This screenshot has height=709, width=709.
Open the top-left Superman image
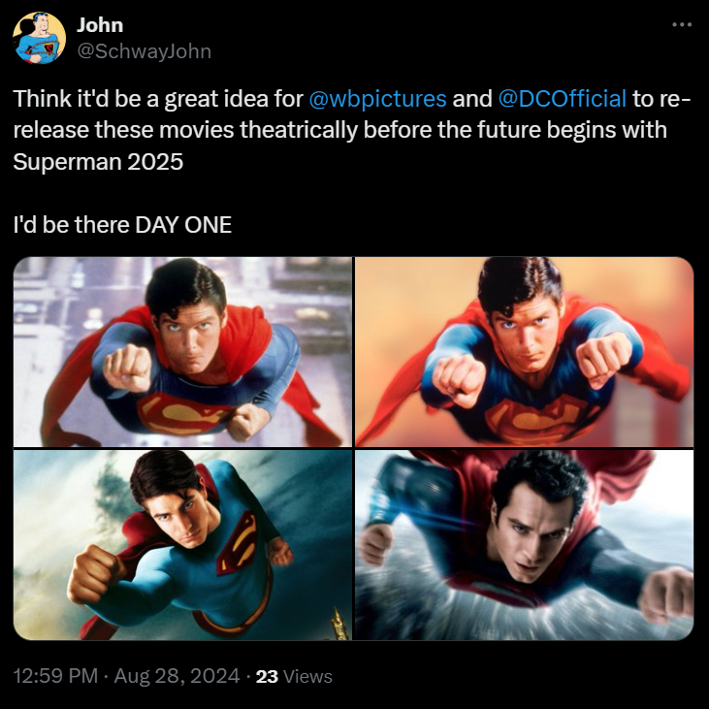click(x=183, y=351)
